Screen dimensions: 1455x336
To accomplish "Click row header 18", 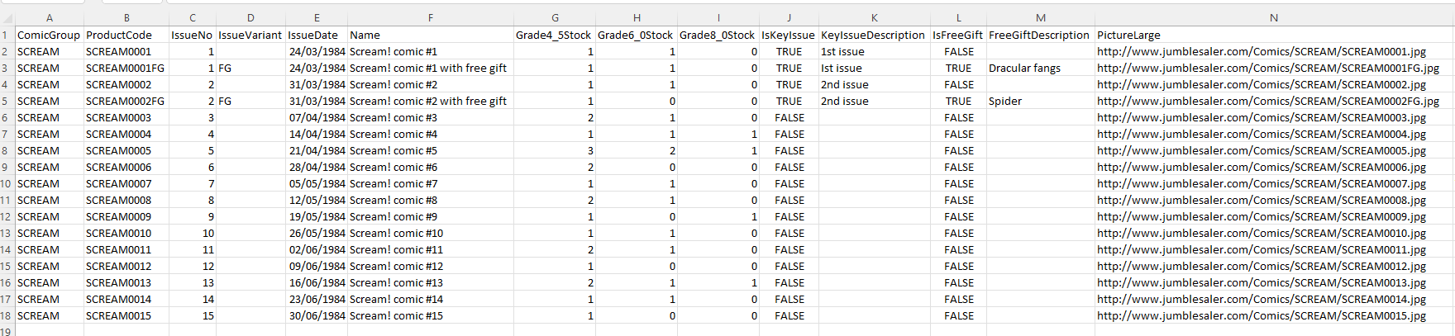I will pyautogui.click(x=7, y=315).
